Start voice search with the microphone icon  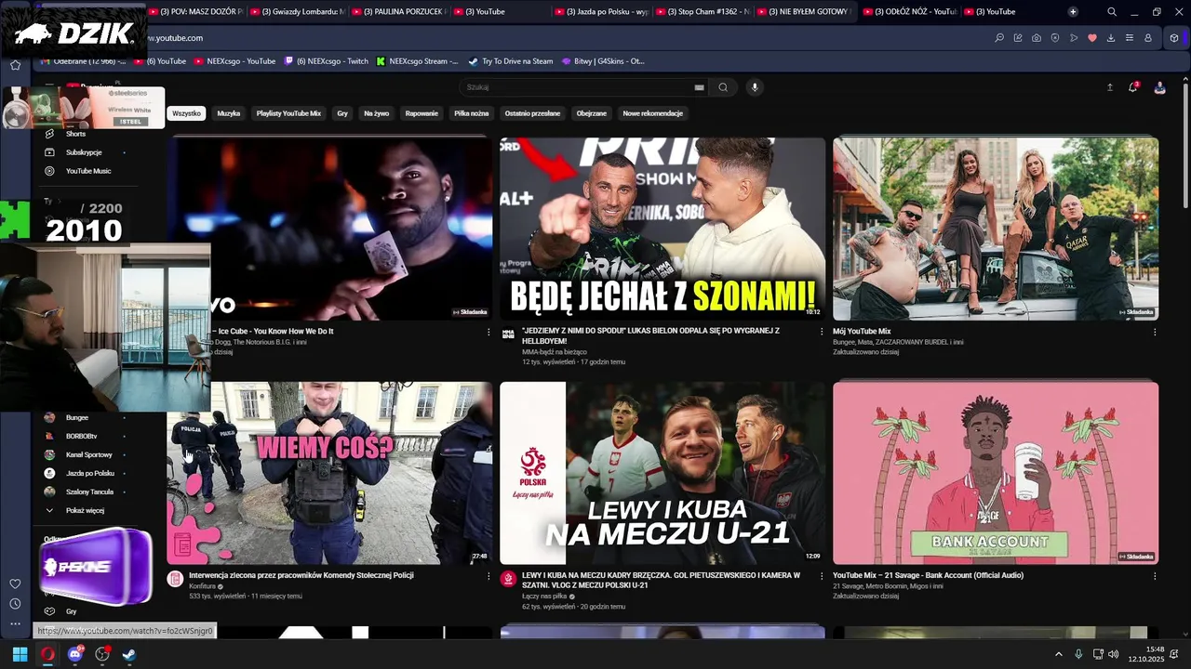pyautogui.click(x=755, y=87)
